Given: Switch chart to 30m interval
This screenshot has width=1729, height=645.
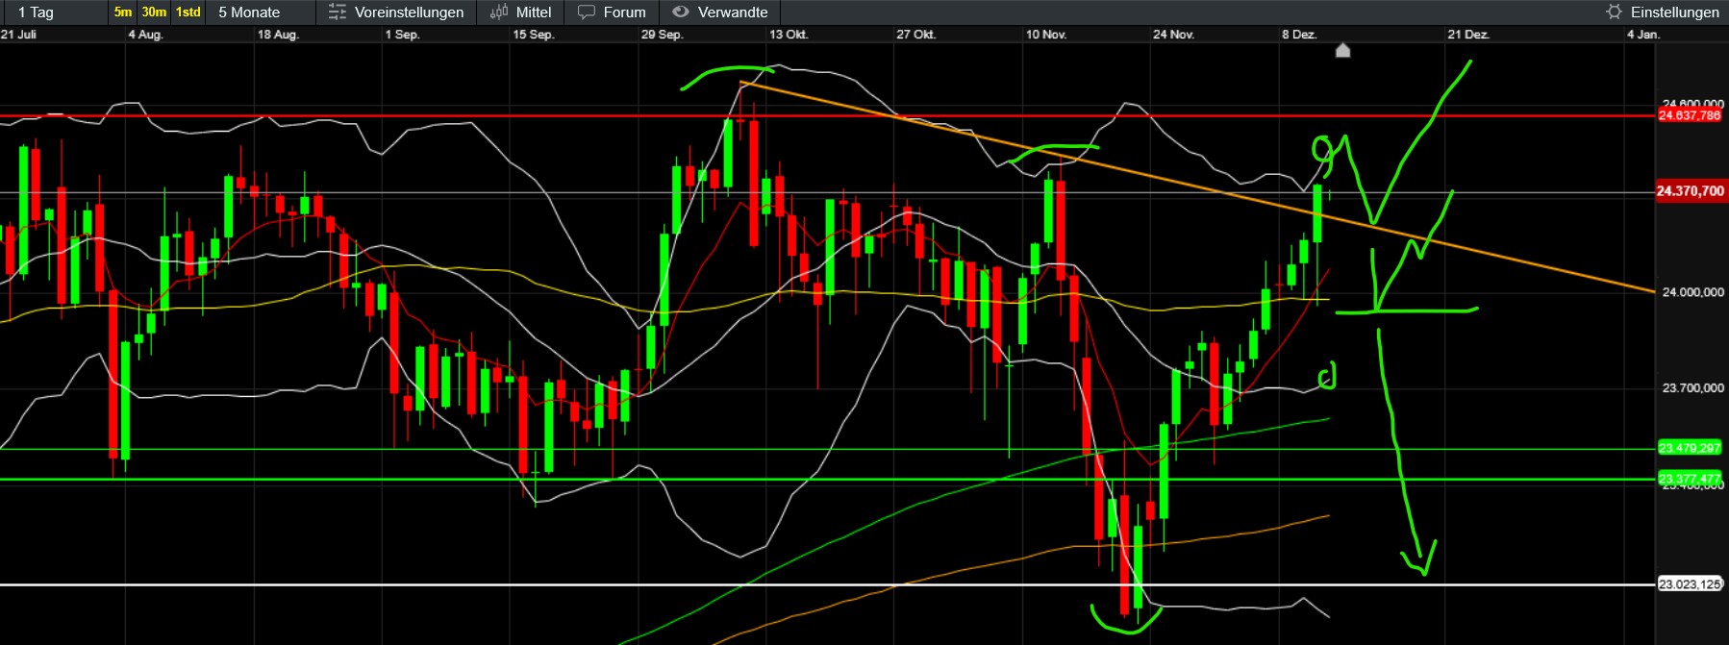Looking at the screenshot, I should (x=154, y=12).
